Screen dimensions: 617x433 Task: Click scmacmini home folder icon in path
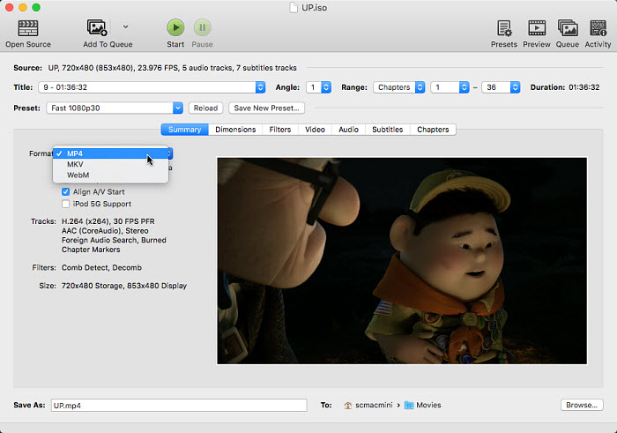point(348,405)
